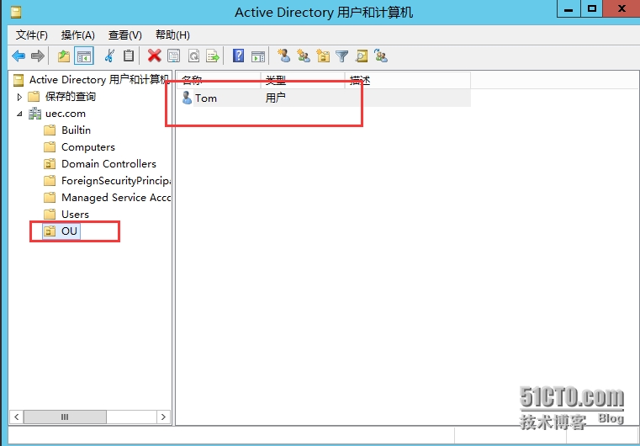Toggle the show/hide console tree icon

(84, 56)
